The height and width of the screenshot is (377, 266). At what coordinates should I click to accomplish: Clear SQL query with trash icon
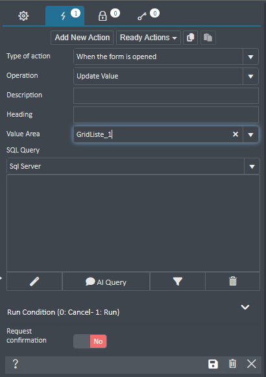tap(233, 282)
